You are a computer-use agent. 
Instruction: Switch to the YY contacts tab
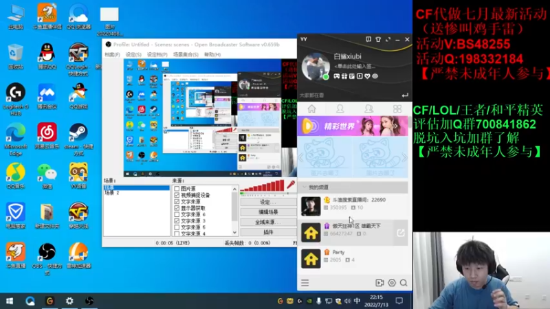(x=340, y=108)
